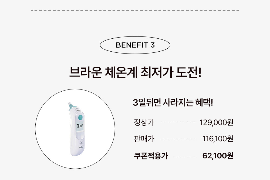This screenshot has height=180, width=270.
Task: Click the dotted leader next to 판매가
Action: tap(178, 139)
